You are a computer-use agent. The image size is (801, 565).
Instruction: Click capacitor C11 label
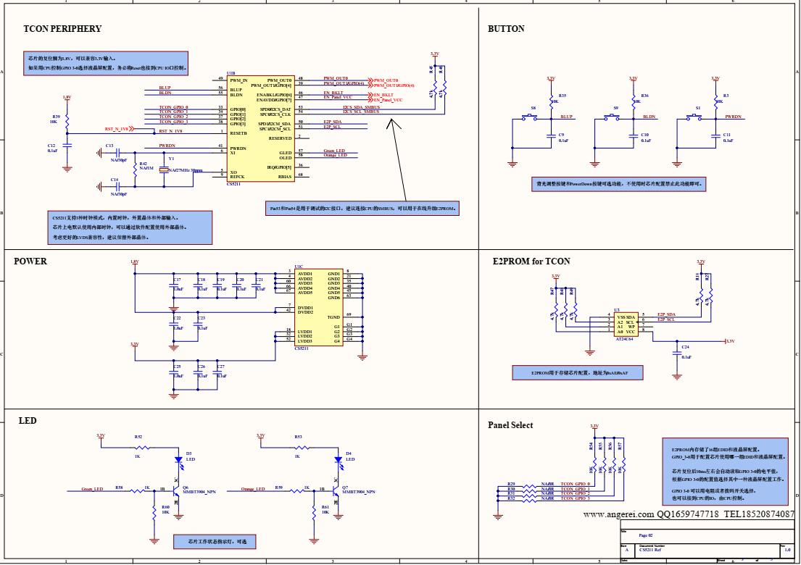click(x=727, y=135)
